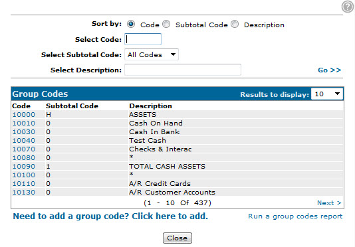The width and height of the screenshot is (355, 247).
Task: Open group code 10000 ASSETS
Action: [x=24, y=115]
